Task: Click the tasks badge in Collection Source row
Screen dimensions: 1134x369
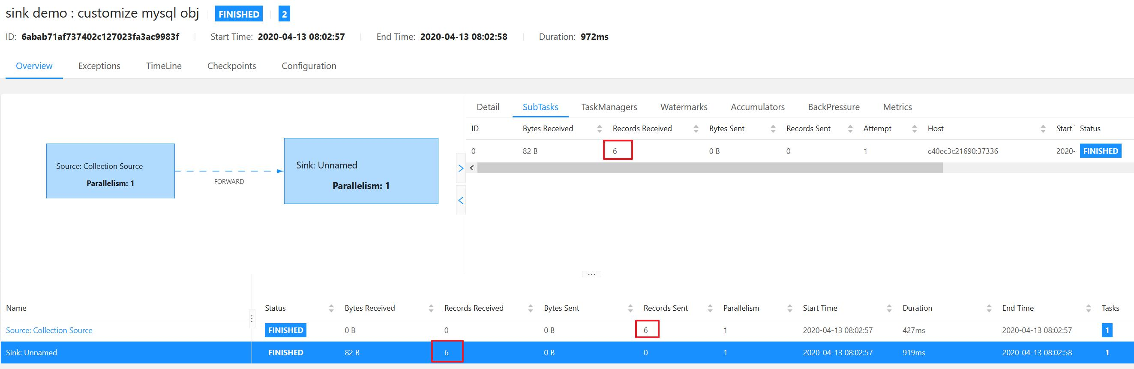Action: [1107, 330]
